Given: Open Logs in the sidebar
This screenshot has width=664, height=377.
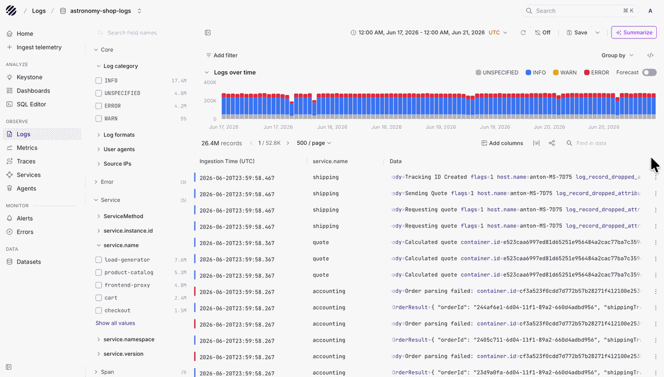Looking at the screenshot, I should (42, 134).
